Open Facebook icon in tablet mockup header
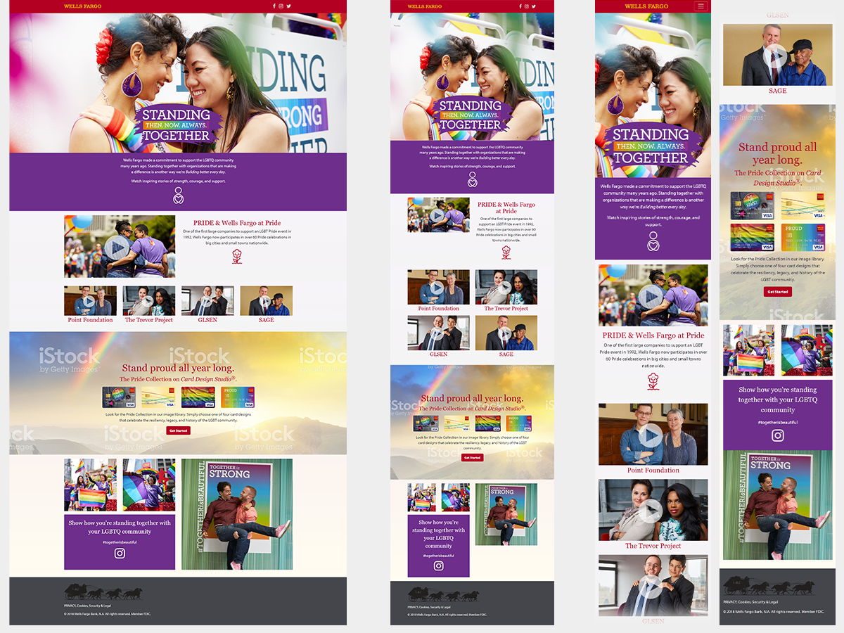 point(520,6)
